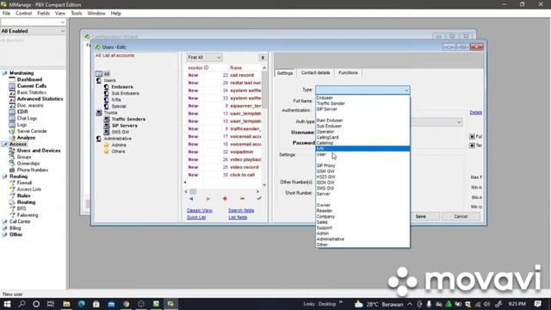Open CDR in the sidebar
Viewport: 551px width, 310px height.
22,112
